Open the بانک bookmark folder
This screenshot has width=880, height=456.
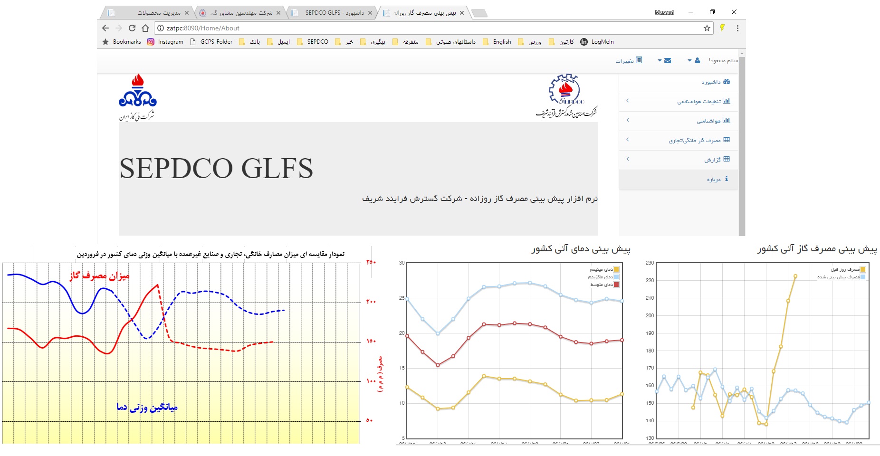tap(249, 42)
